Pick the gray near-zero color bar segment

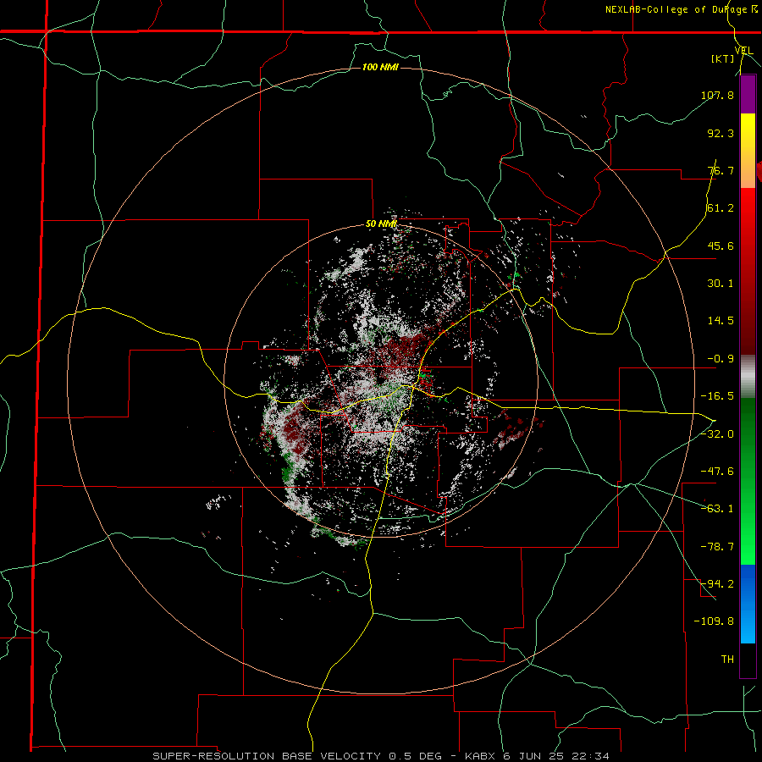(748, 377)
